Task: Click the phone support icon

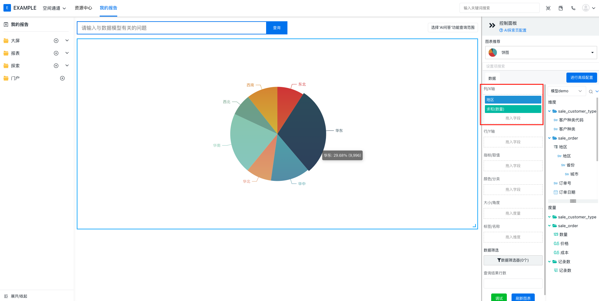Action: (x=573, y=8)
